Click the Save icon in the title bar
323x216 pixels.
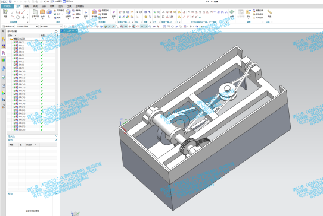click(10, 2)
